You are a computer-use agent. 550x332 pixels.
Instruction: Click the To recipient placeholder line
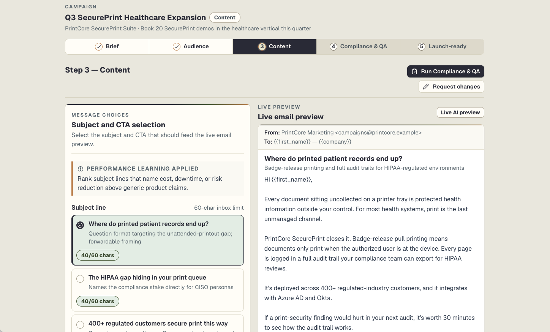(x=308, y=142)
